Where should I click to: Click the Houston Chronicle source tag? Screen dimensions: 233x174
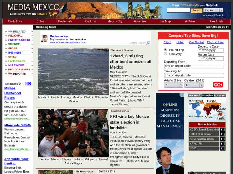coord(120,111)
